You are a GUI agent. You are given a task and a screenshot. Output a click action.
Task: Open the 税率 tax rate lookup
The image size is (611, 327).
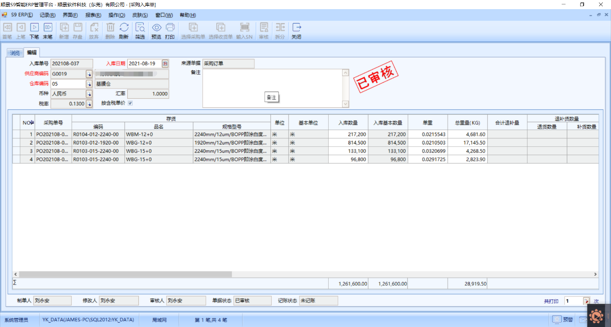click(89, 104)
